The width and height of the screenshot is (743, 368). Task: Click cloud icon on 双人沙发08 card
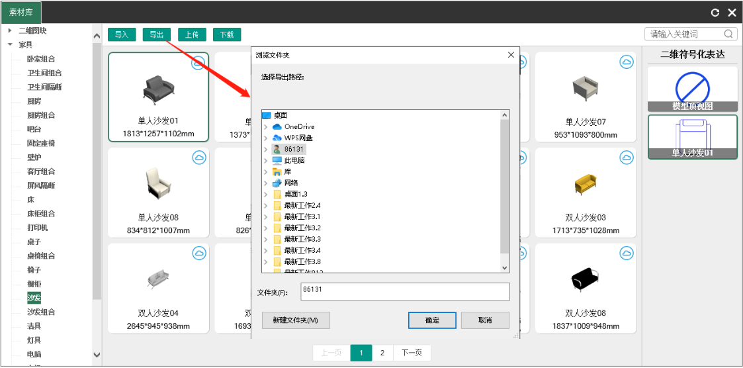pyautogui.click(x=627, y=253)
